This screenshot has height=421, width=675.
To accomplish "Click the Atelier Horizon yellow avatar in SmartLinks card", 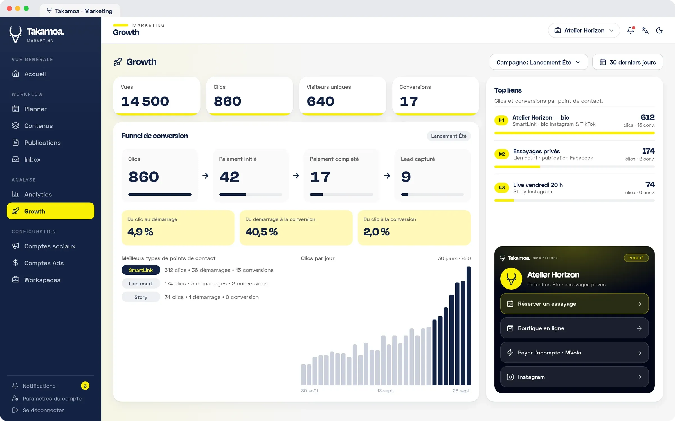I will pos(511,279).
